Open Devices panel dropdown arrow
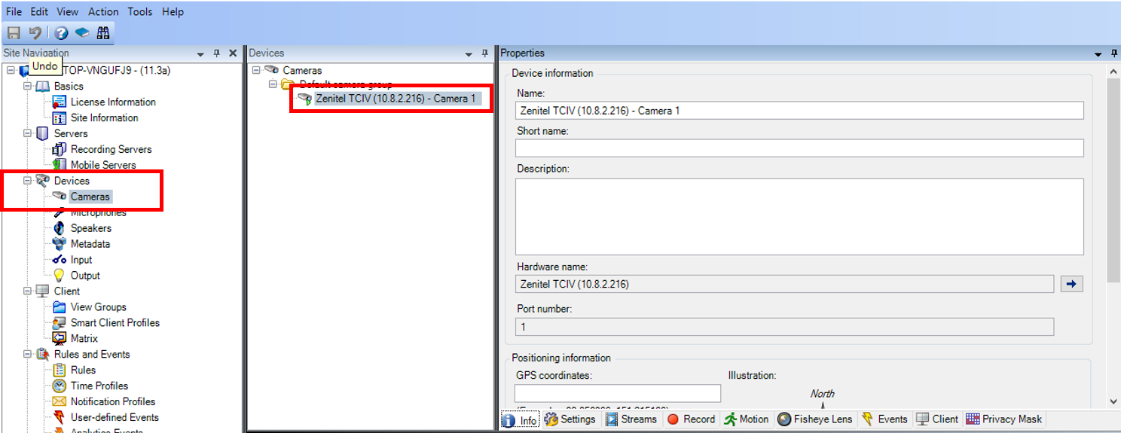1121x433 pixels. click(x=469, y=54)
